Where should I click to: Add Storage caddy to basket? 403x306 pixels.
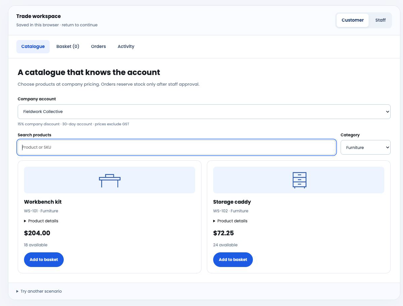coord(233,260)
